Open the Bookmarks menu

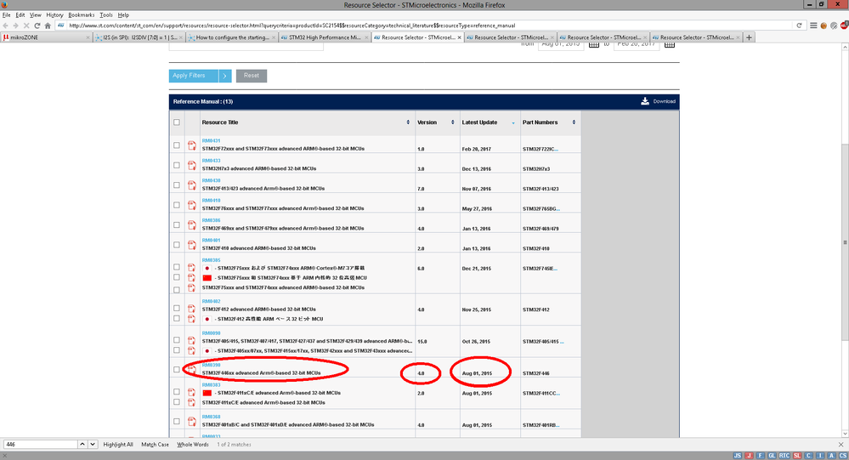coord(82,15)
